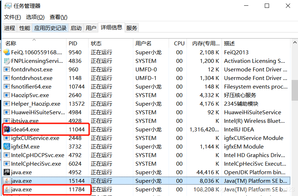Viewport: 298px width, 196px height.
Task: Click the Intel(R) Wireless Bluetooth description
Action: coord(254,121)
